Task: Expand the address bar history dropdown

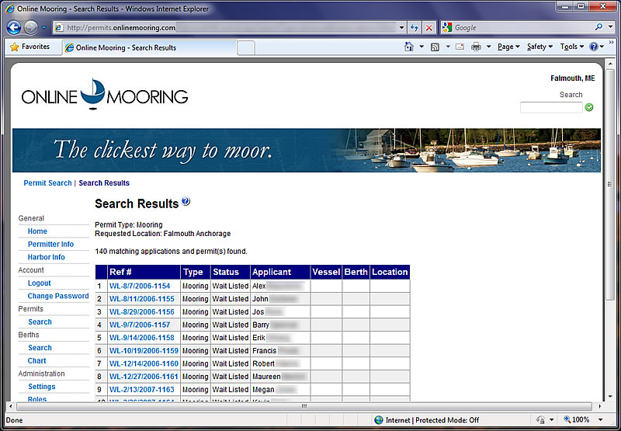Action: click(401, 27)
